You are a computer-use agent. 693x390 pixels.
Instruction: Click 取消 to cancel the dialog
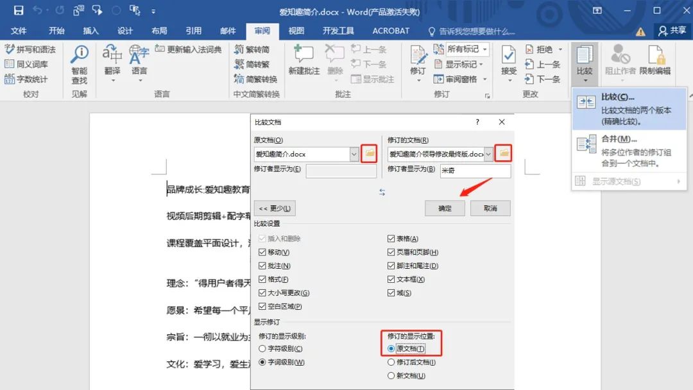[490, 208]
